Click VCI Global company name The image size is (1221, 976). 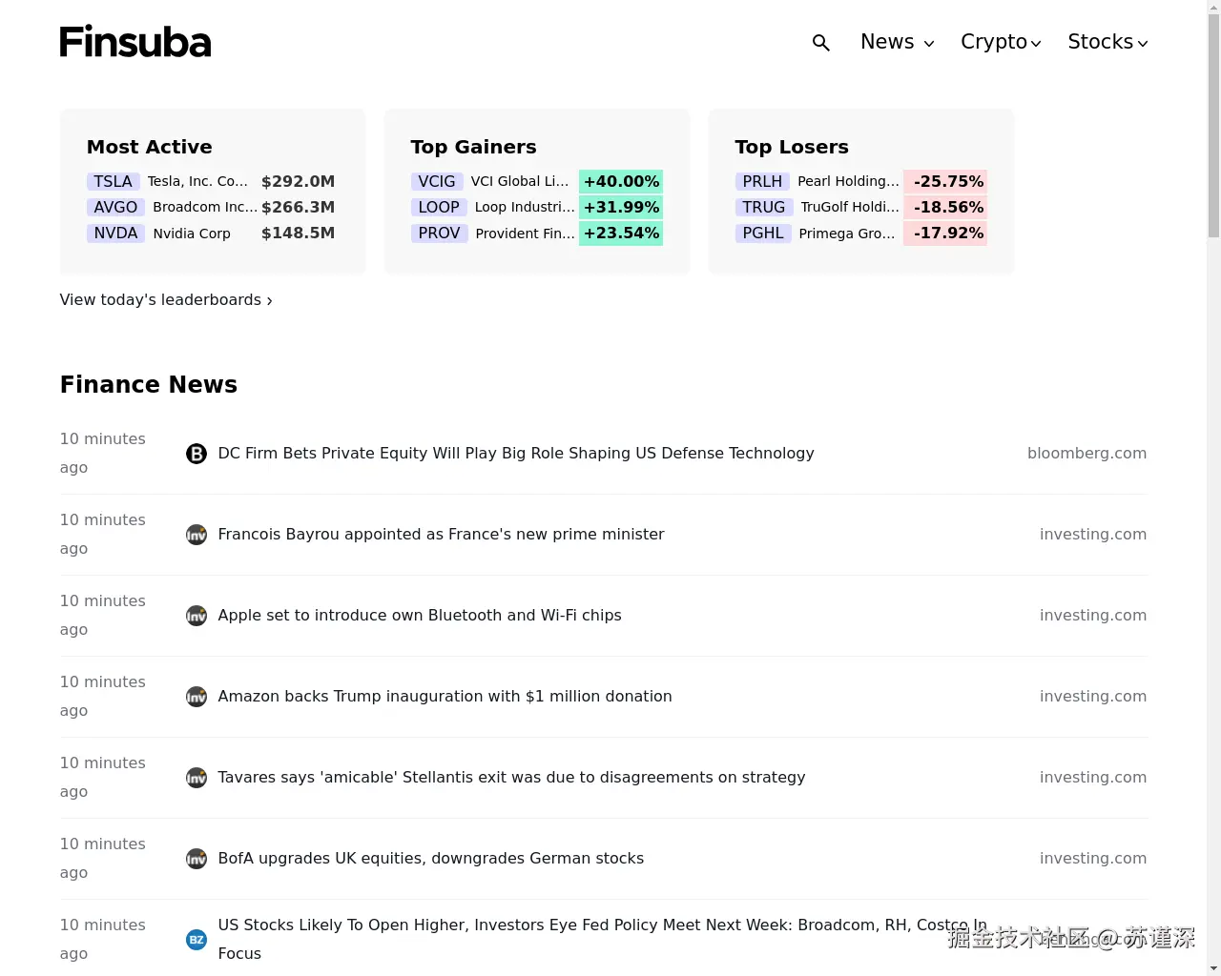click(520, 181)
